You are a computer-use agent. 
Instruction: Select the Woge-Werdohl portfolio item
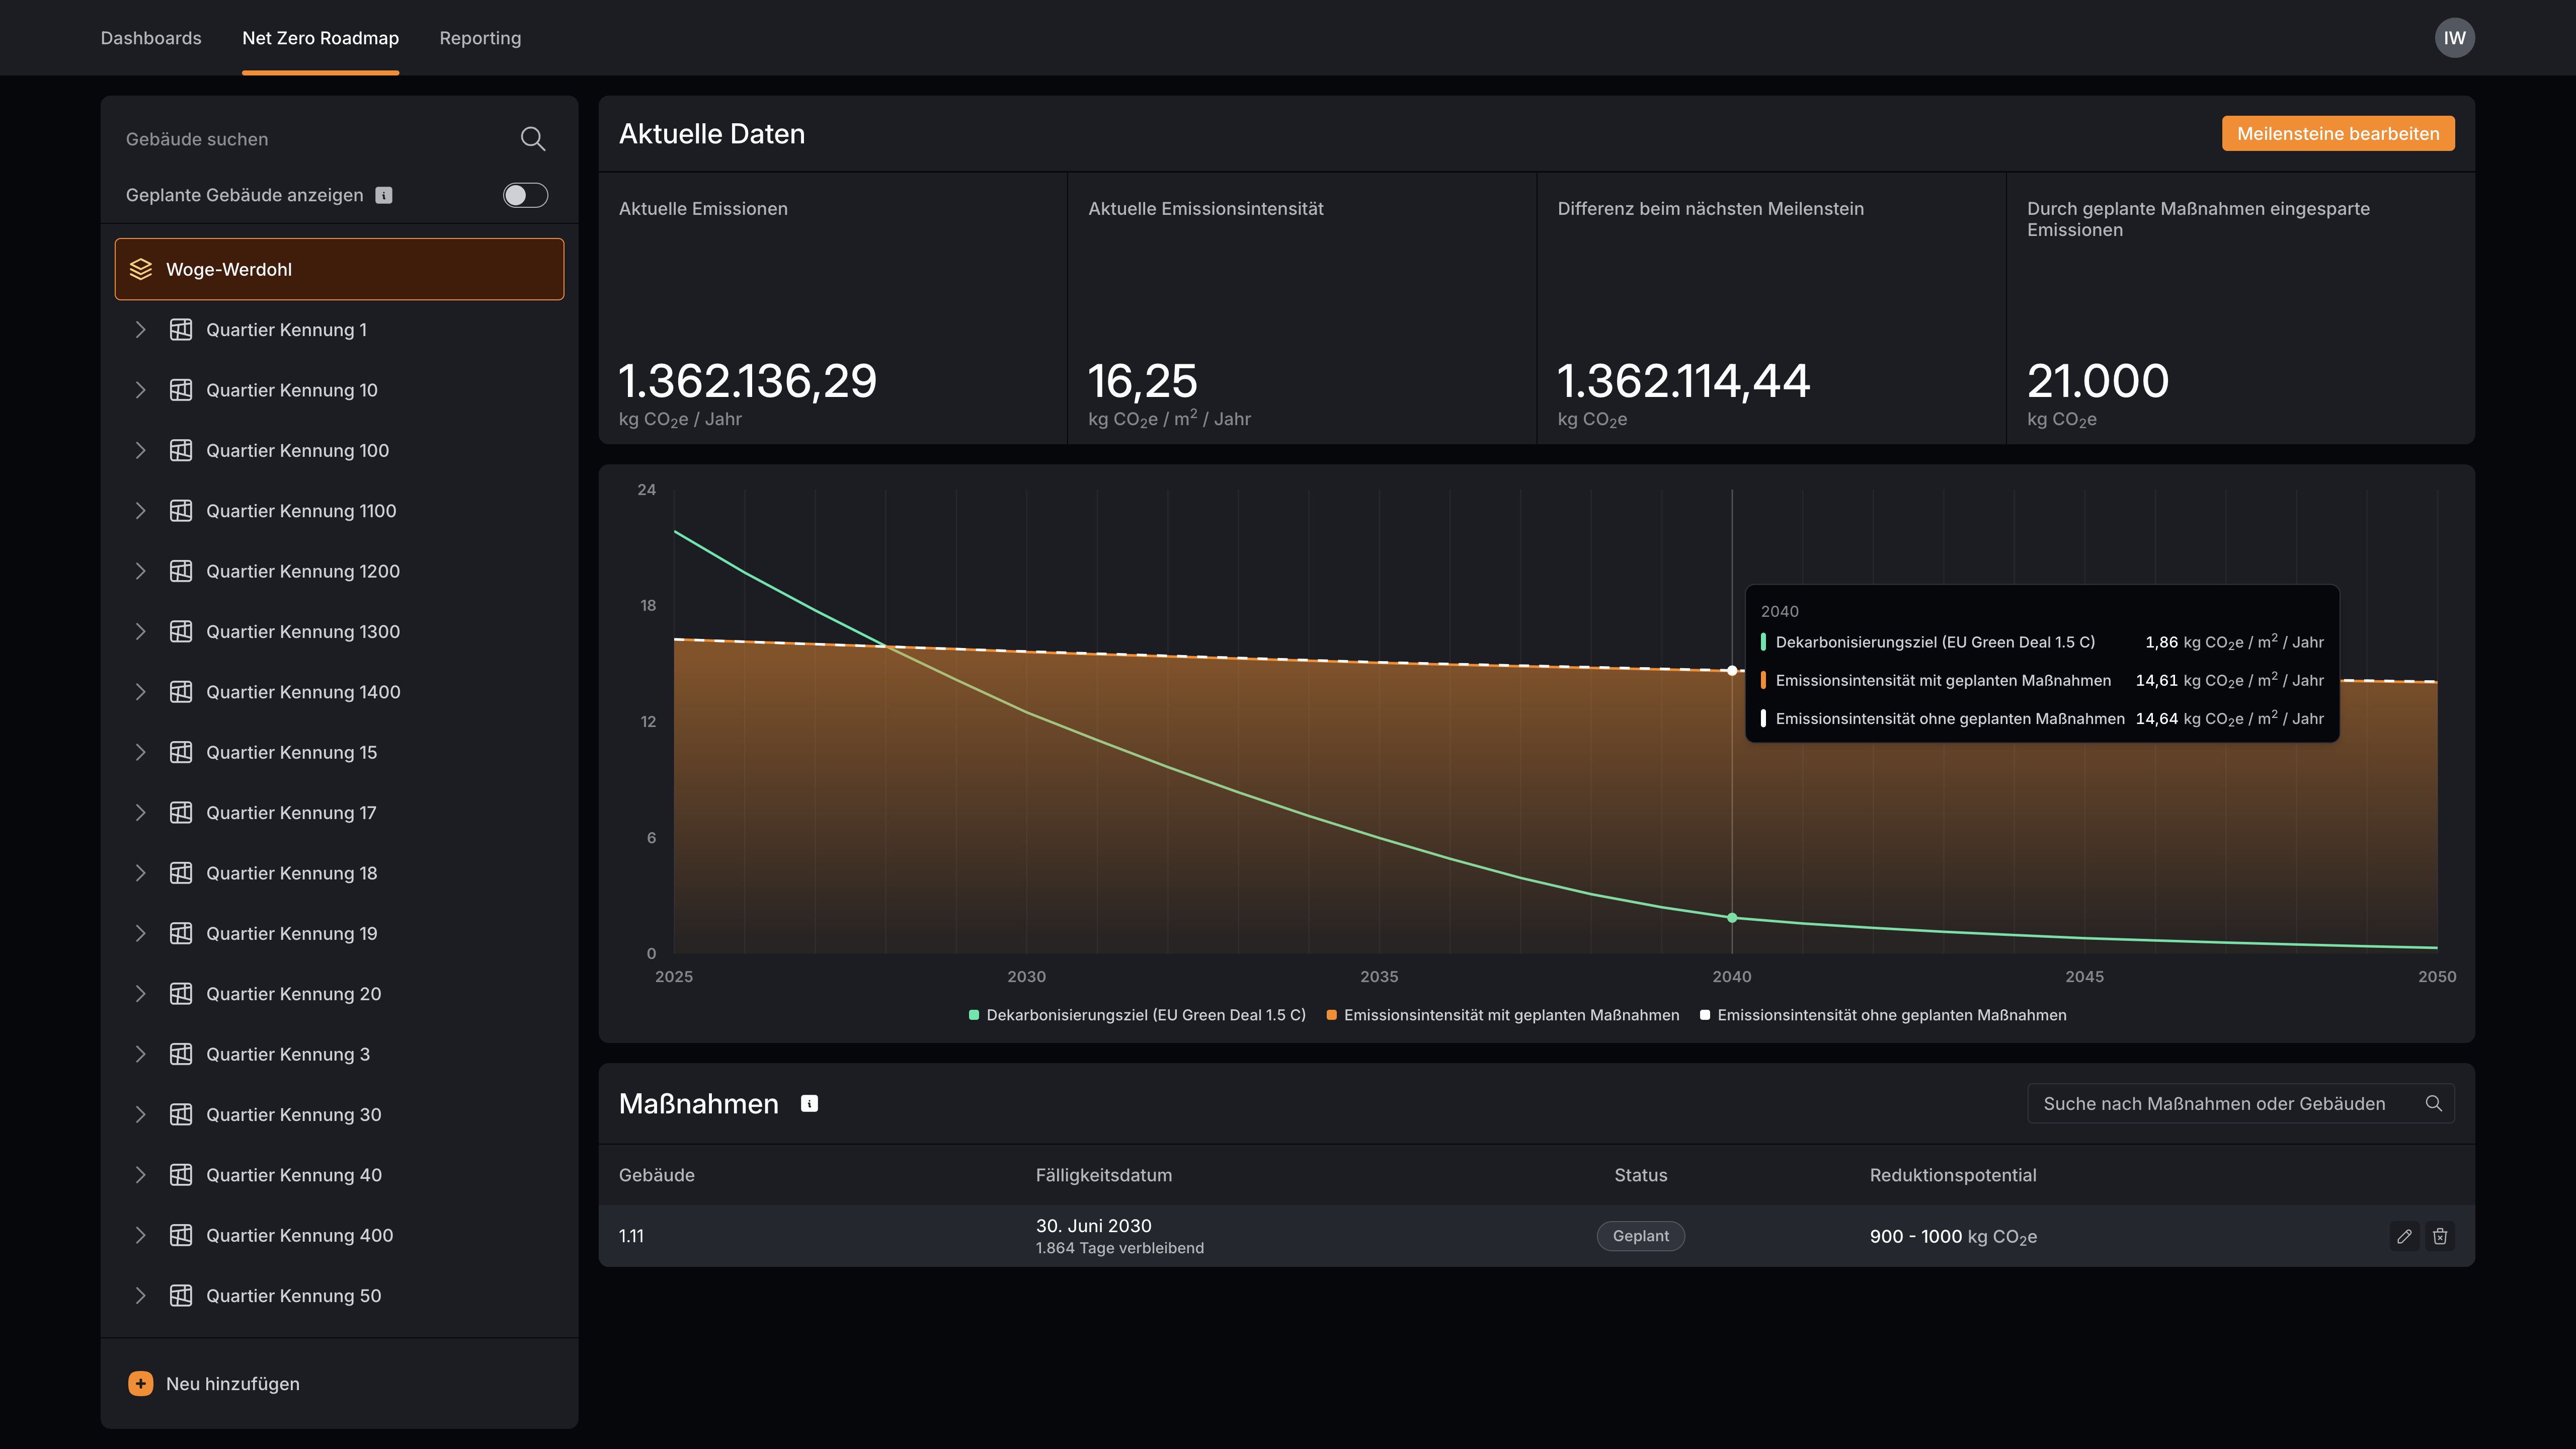pyautogui.click(x=339, y=269)
